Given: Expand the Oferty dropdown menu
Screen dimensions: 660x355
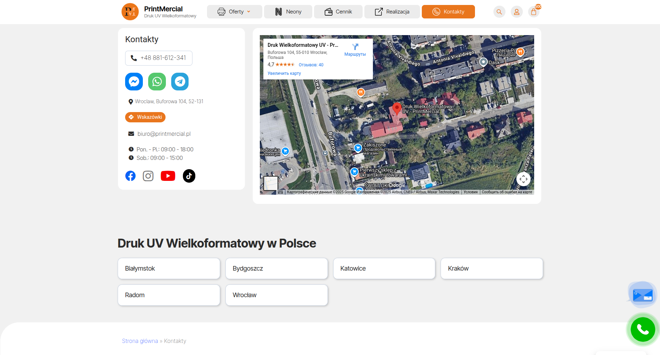Looking at the screenshot, I should (x=234, y=12).
